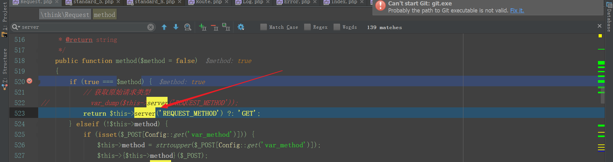Open search history via magnifier icon
Image resolution: width=613 pixels, height=162 pixels.
[16, 27]
